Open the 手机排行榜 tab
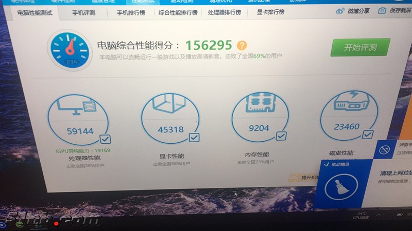412x231 pixels. point(131,12)
